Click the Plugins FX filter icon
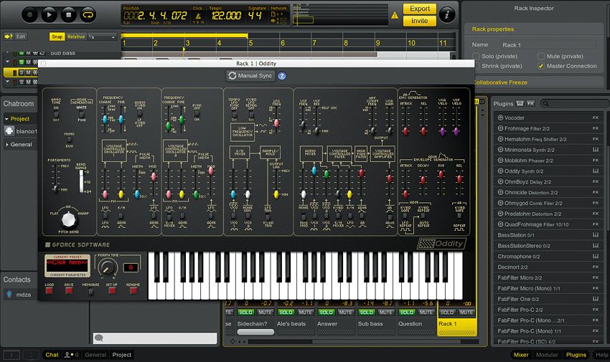This screenshot has height=362, width=610. click(530, 103)
